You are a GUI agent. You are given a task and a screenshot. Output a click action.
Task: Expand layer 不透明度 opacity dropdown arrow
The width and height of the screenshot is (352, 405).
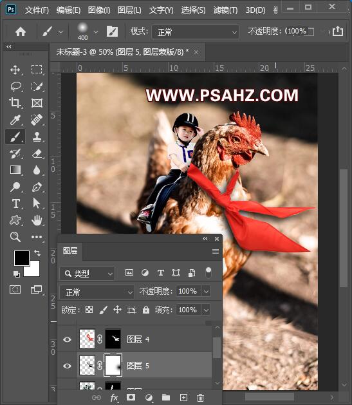[x=206, y=291]
